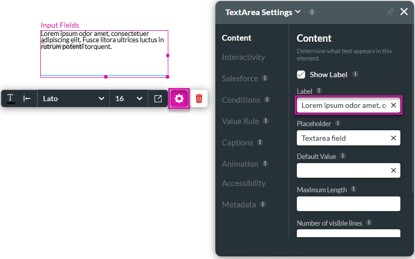Image resolution: width=415 pixels, height=259 pixels.
Task: Go to the Accessibility section
Action: [x=244, y=183]
